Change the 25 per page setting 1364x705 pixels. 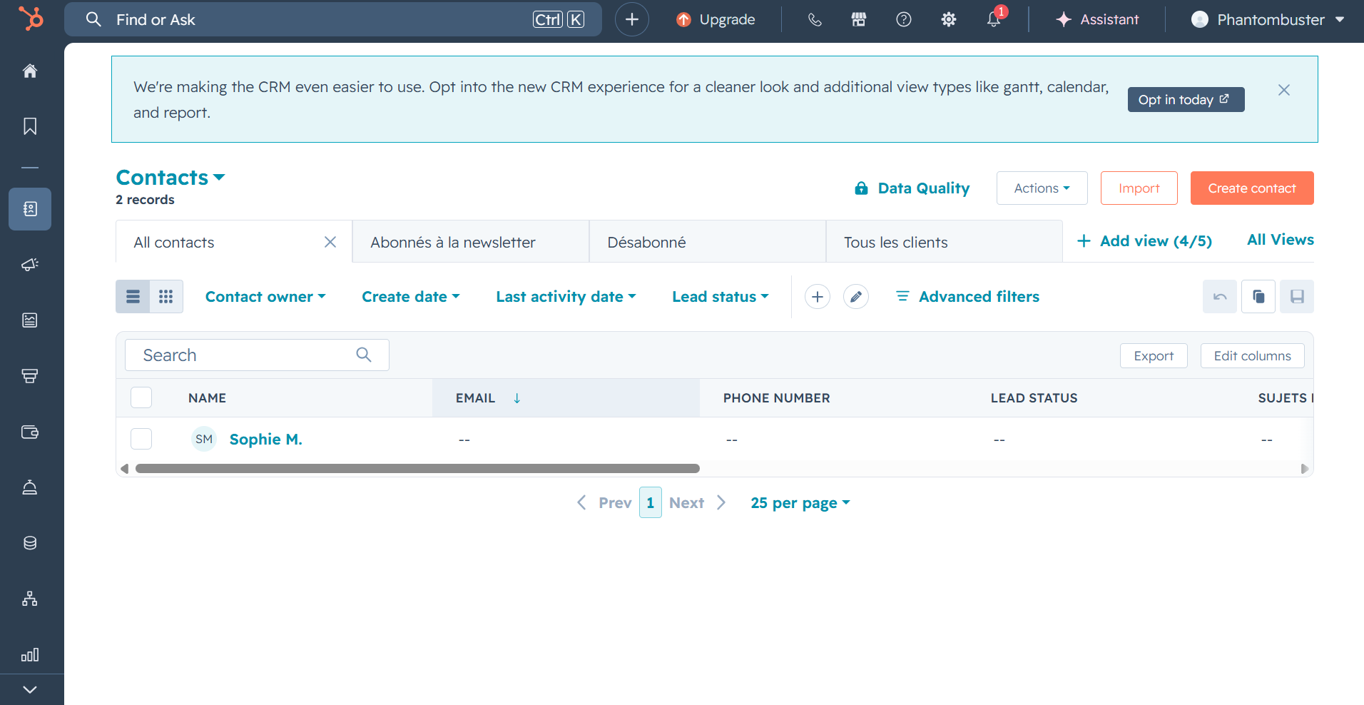[800, 503]
